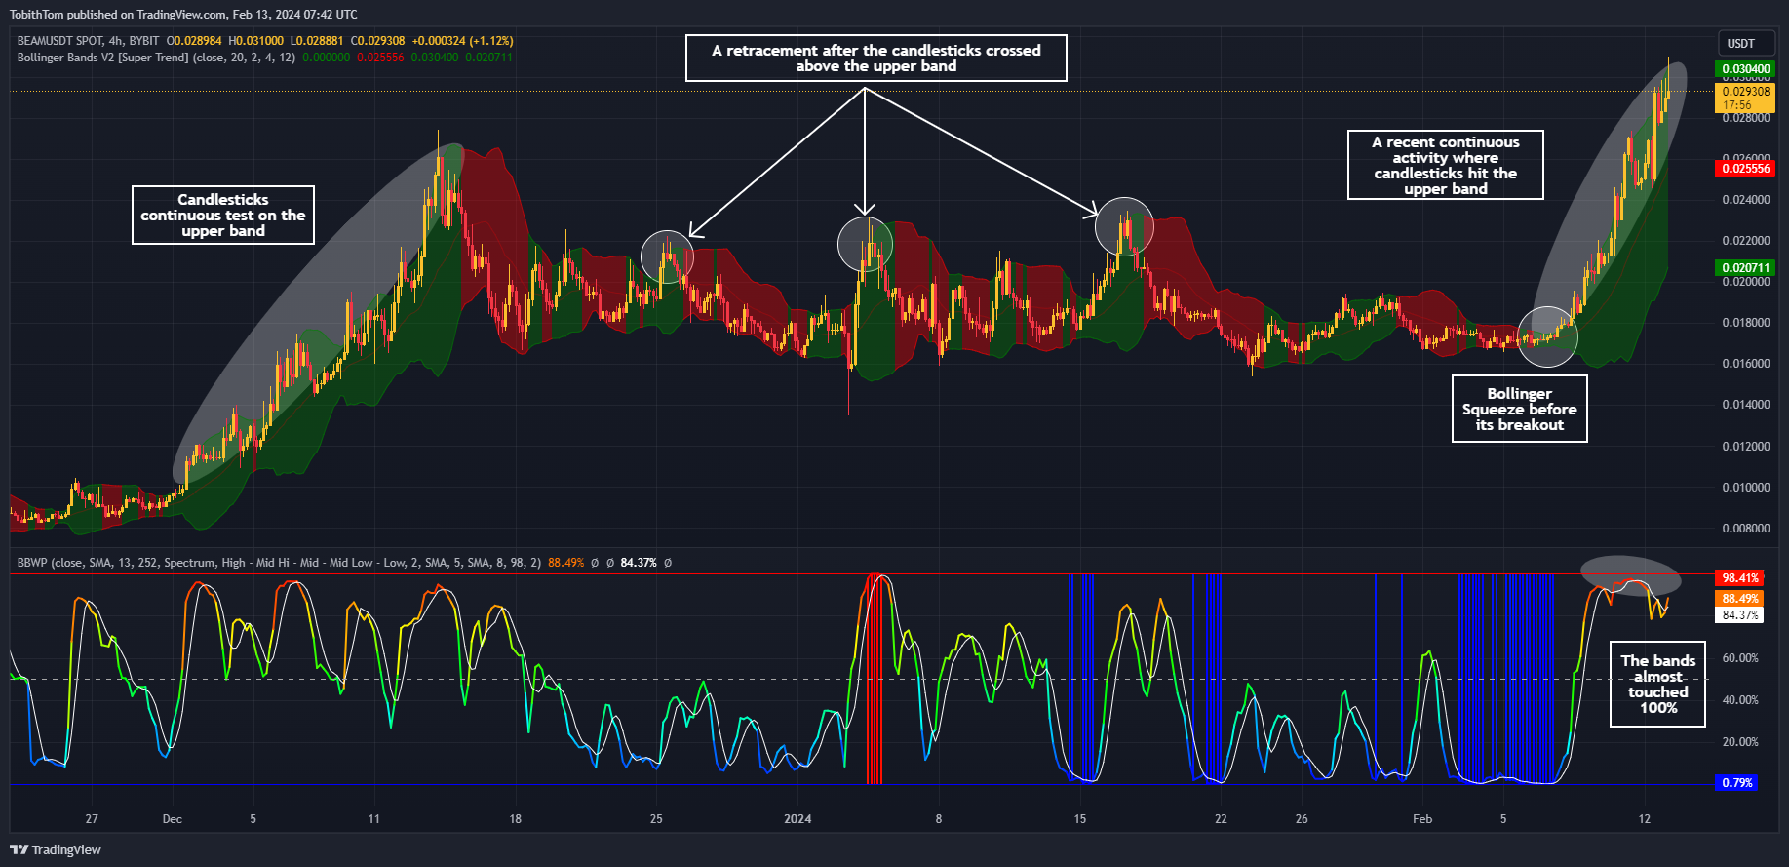Click the orange 88.49% BBWP scale label
This screenshot has height=867, width=1789.
(1740, 599)
